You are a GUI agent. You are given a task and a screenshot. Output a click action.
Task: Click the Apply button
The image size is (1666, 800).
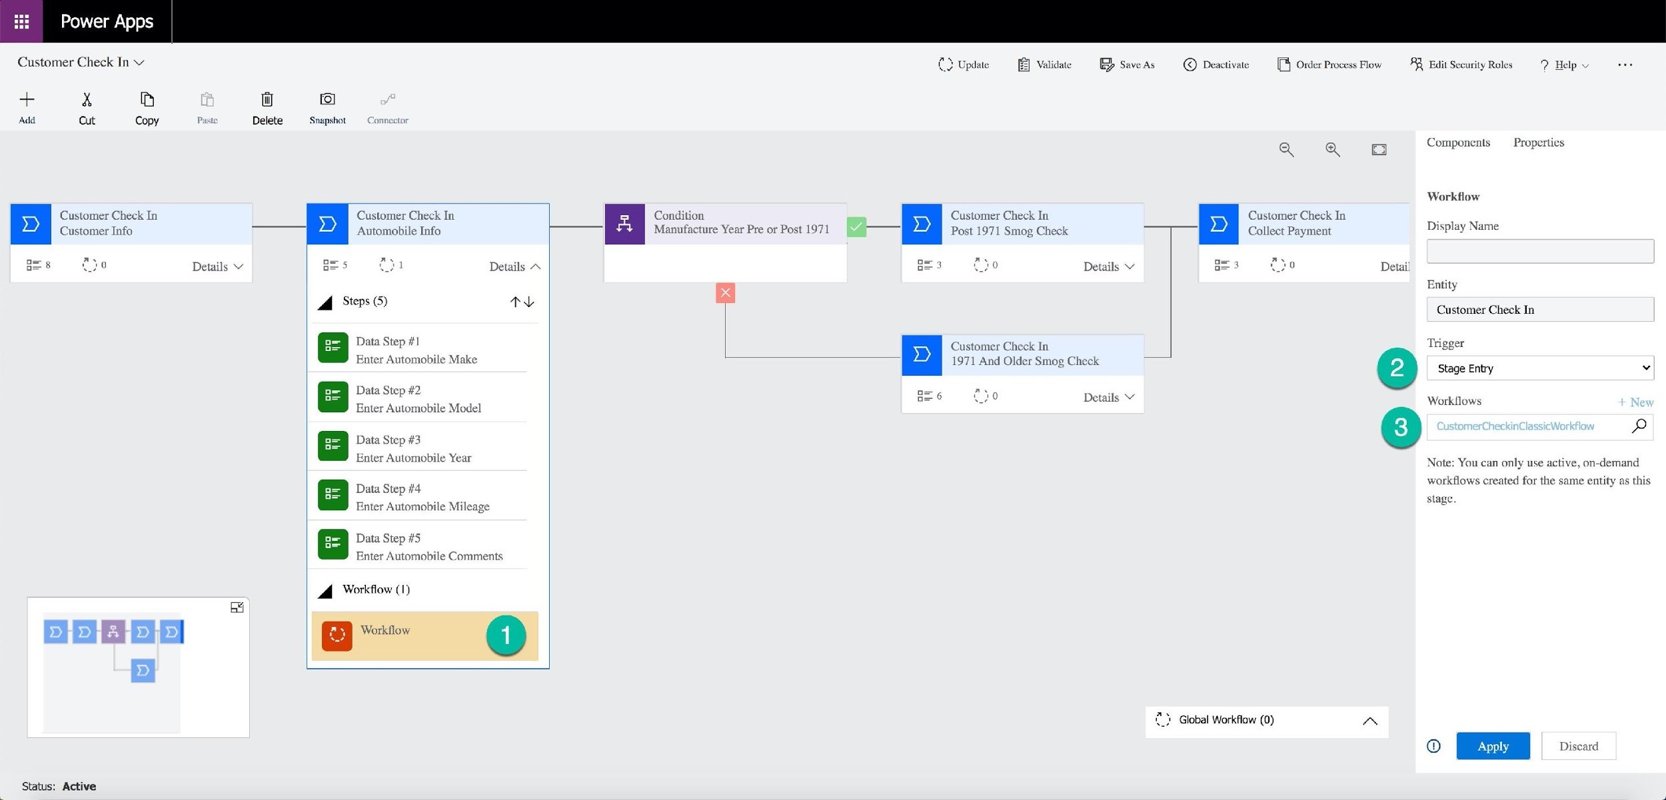pyautogui.click(x=1492, y=746)
